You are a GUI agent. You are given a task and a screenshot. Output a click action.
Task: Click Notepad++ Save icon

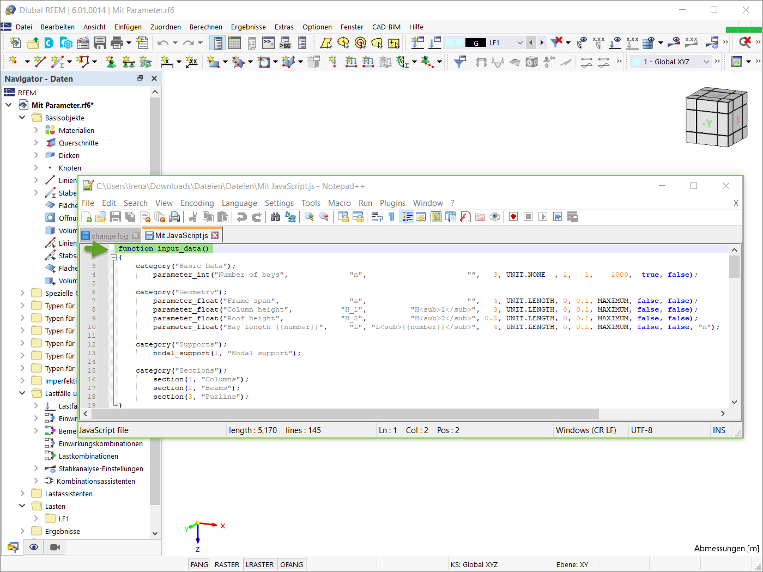[116, 217]
